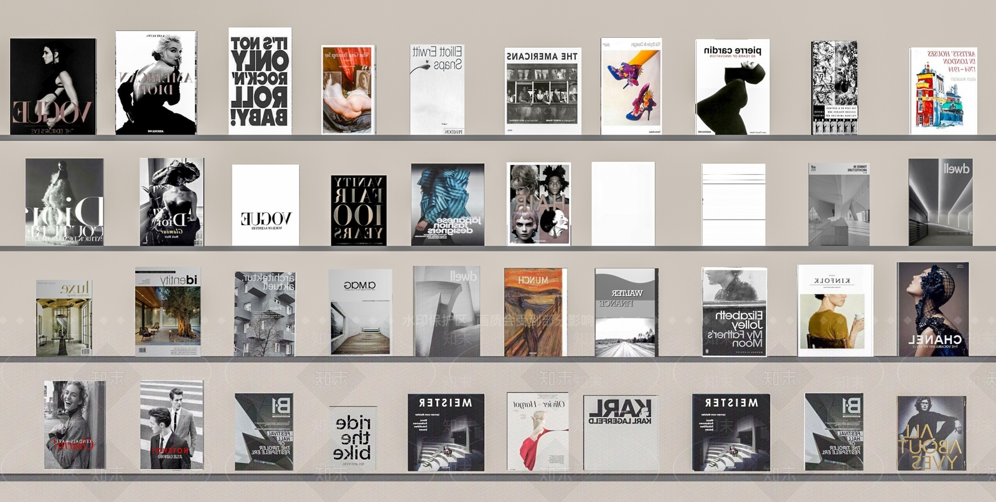The height and width of the screenshot is (502, 996).
Task: Select the identity magazine with large tree
Action: click(x=168, y=312)
